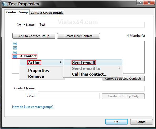Click the highlighted A Contact card icon
156x129 pixels.
[15, 57]
